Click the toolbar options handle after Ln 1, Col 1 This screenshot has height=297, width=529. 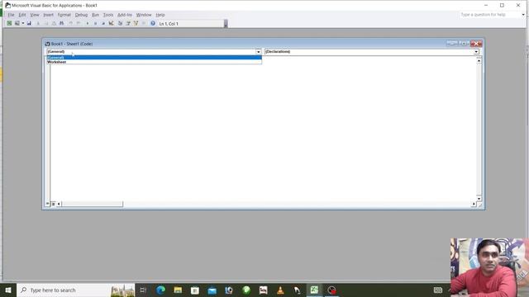226,24
